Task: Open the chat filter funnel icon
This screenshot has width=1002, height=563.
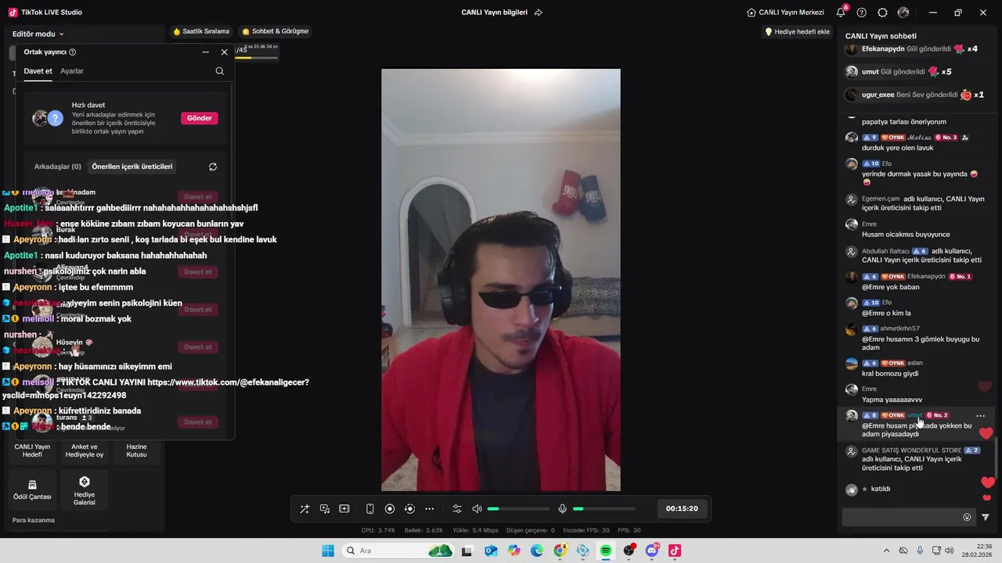Action: tap(986, 517)
